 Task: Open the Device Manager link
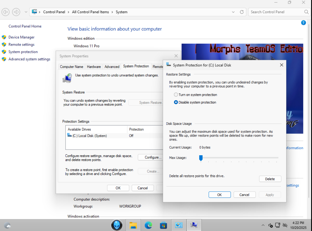point(22,37)
